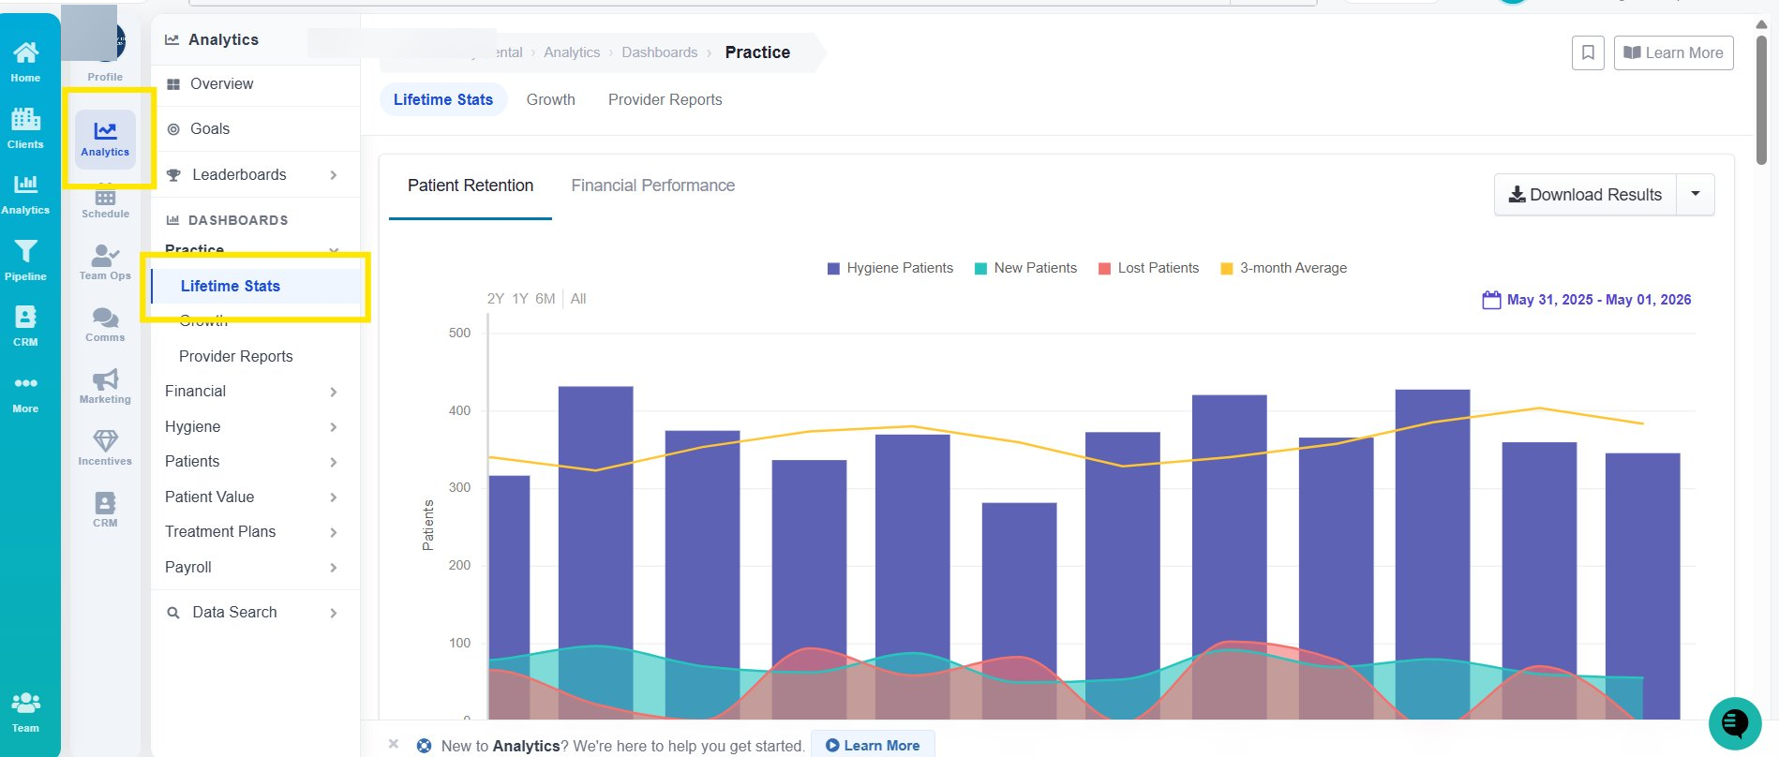
Task: Toggle the Lost Patients legend series
Action: click(x=1148, y=268)
